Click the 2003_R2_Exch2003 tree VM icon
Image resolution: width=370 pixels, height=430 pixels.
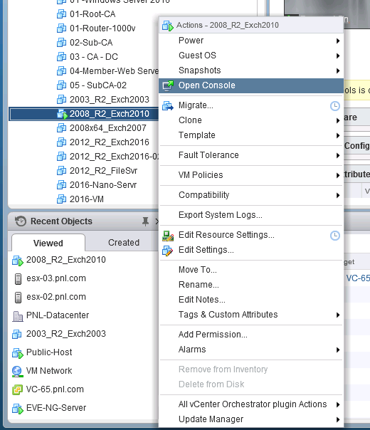pos(61,100)
